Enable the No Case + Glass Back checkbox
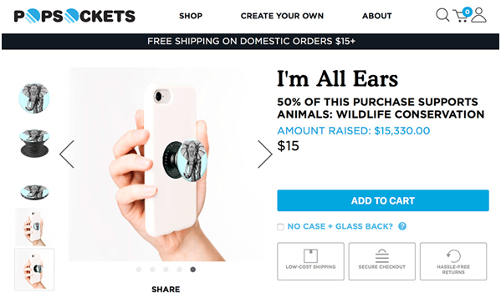The image size is (501, 303). tap(280, 227)
